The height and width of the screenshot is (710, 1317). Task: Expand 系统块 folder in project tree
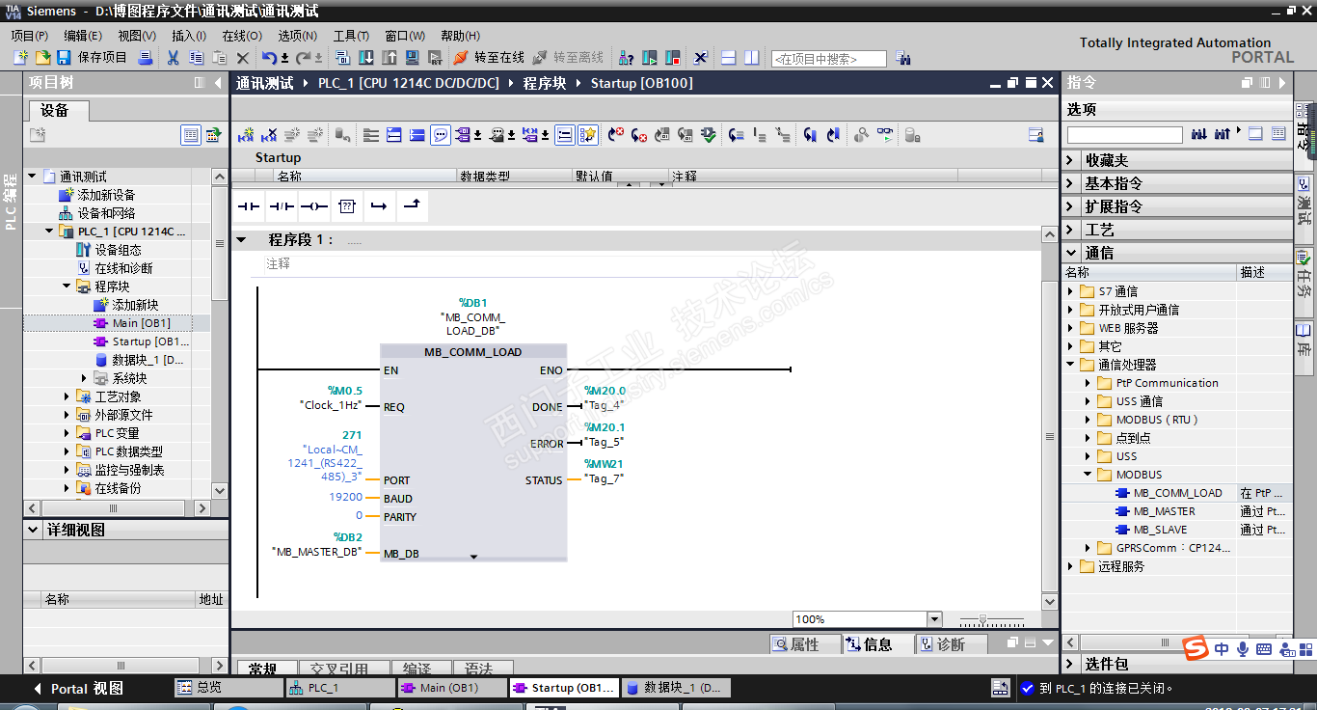click(85, 378)
